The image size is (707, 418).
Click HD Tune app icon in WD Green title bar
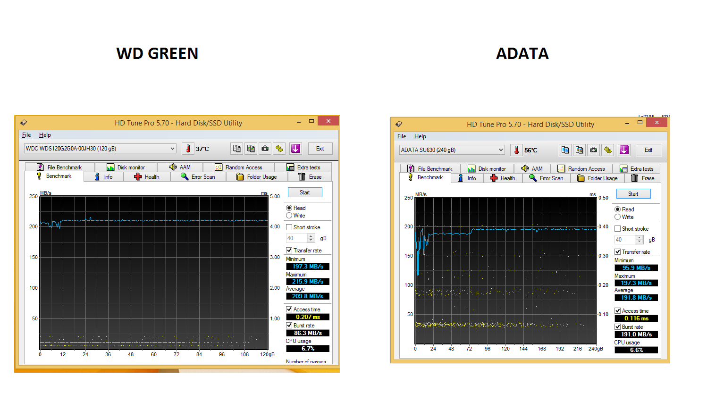click(x=24, y=123)
